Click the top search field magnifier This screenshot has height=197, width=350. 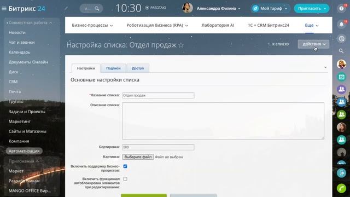coord(97,9)
